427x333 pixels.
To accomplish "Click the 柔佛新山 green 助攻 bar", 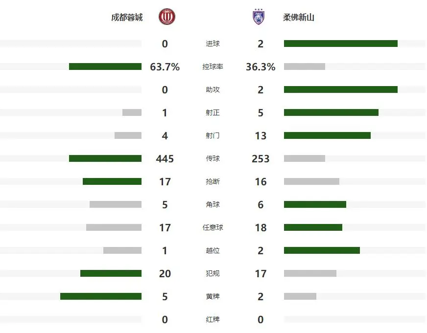I will point(340,89).
